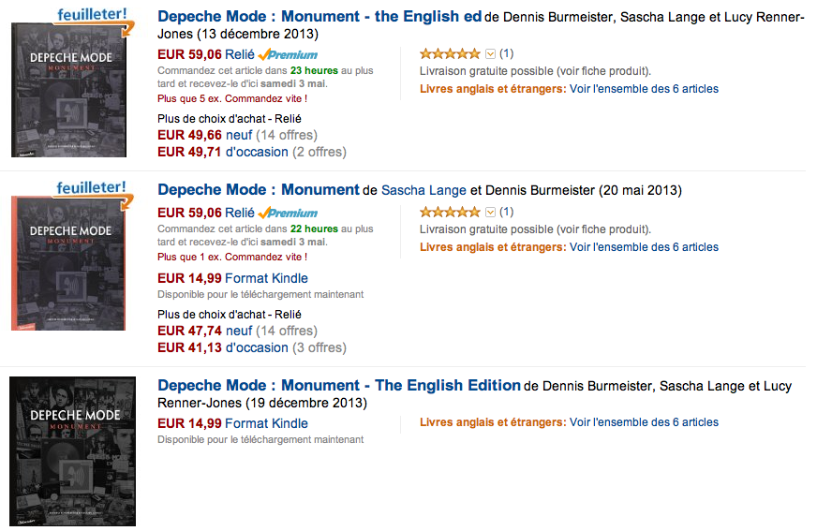Open 'Monument - The English Edition' title link
This screenshot has width=817, height=531.
coord(339,385)
